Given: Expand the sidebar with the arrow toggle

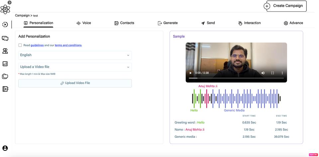Looking at the screenshot, I should click(x=9, y=2).
